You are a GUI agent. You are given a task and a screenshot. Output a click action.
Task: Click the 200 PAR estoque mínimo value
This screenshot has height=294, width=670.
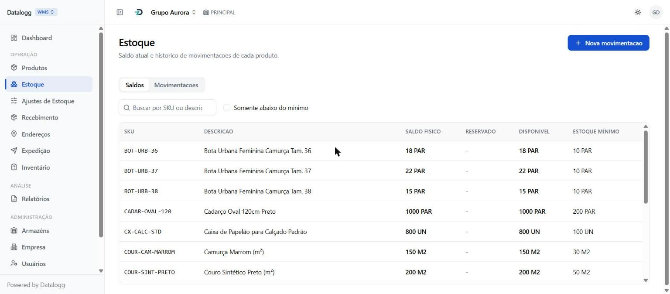(584, 212)
